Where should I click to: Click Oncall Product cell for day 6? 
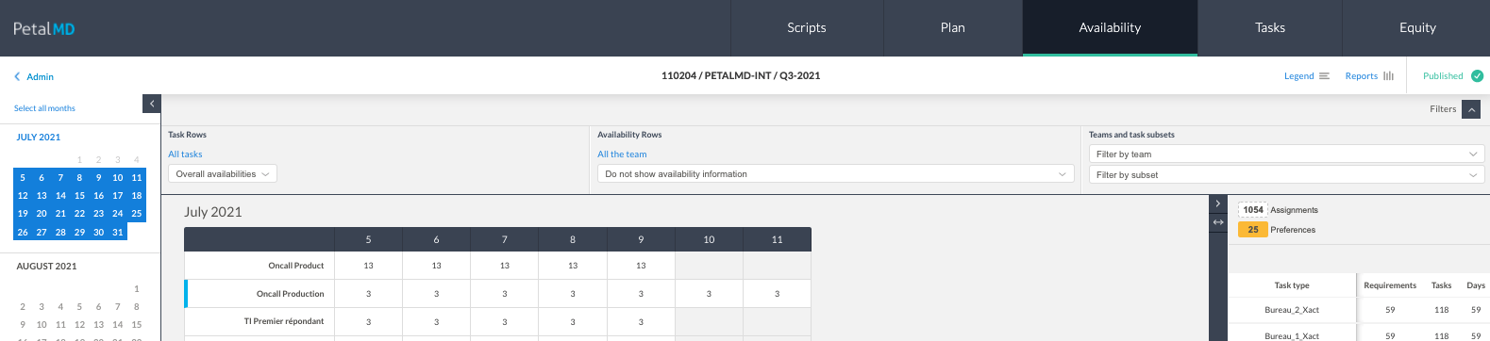(437, 266)
